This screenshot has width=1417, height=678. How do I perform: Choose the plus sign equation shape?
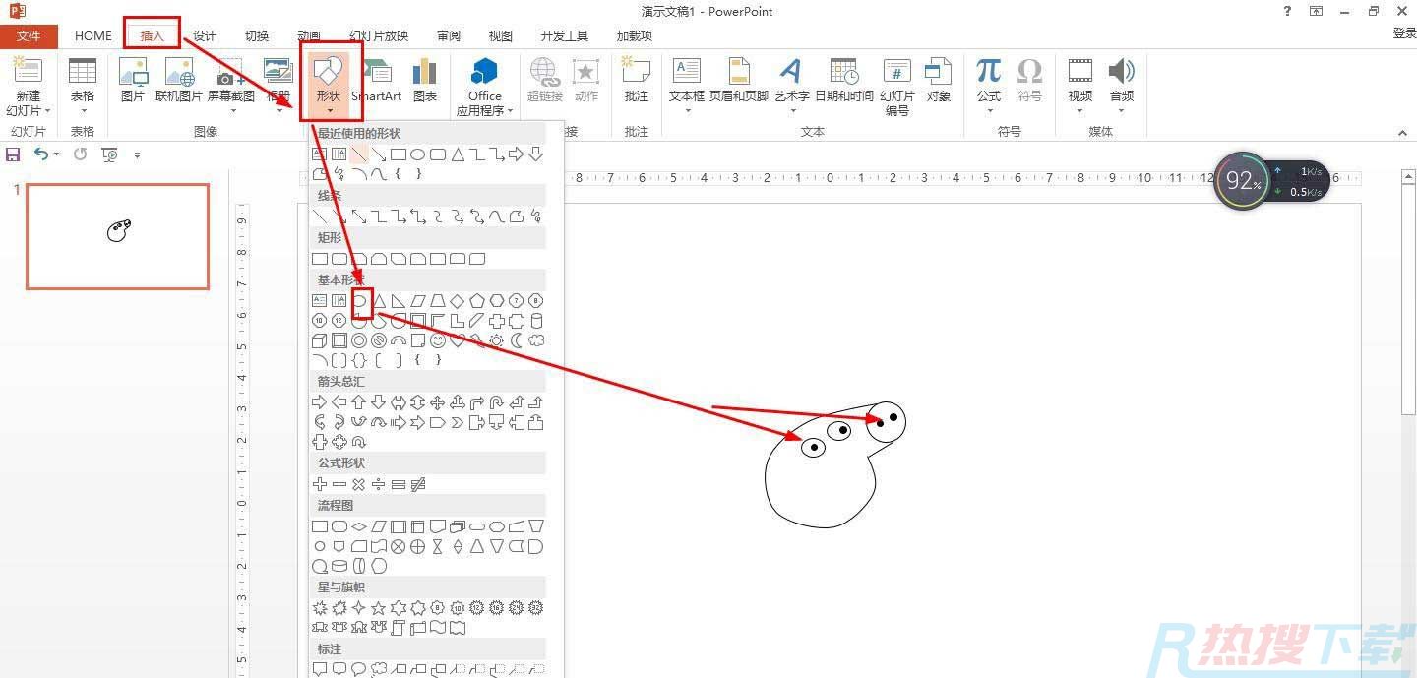(x=320, y=484)
